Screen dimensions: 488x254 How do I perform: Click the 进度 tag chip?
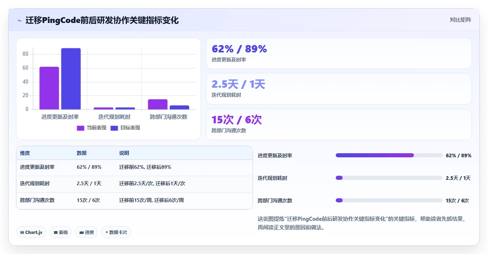86,233
